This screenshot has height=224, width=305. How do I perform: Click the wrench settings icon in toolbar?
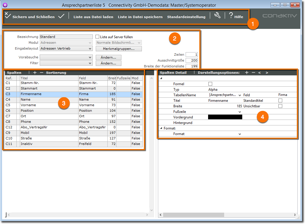(217, 16)
